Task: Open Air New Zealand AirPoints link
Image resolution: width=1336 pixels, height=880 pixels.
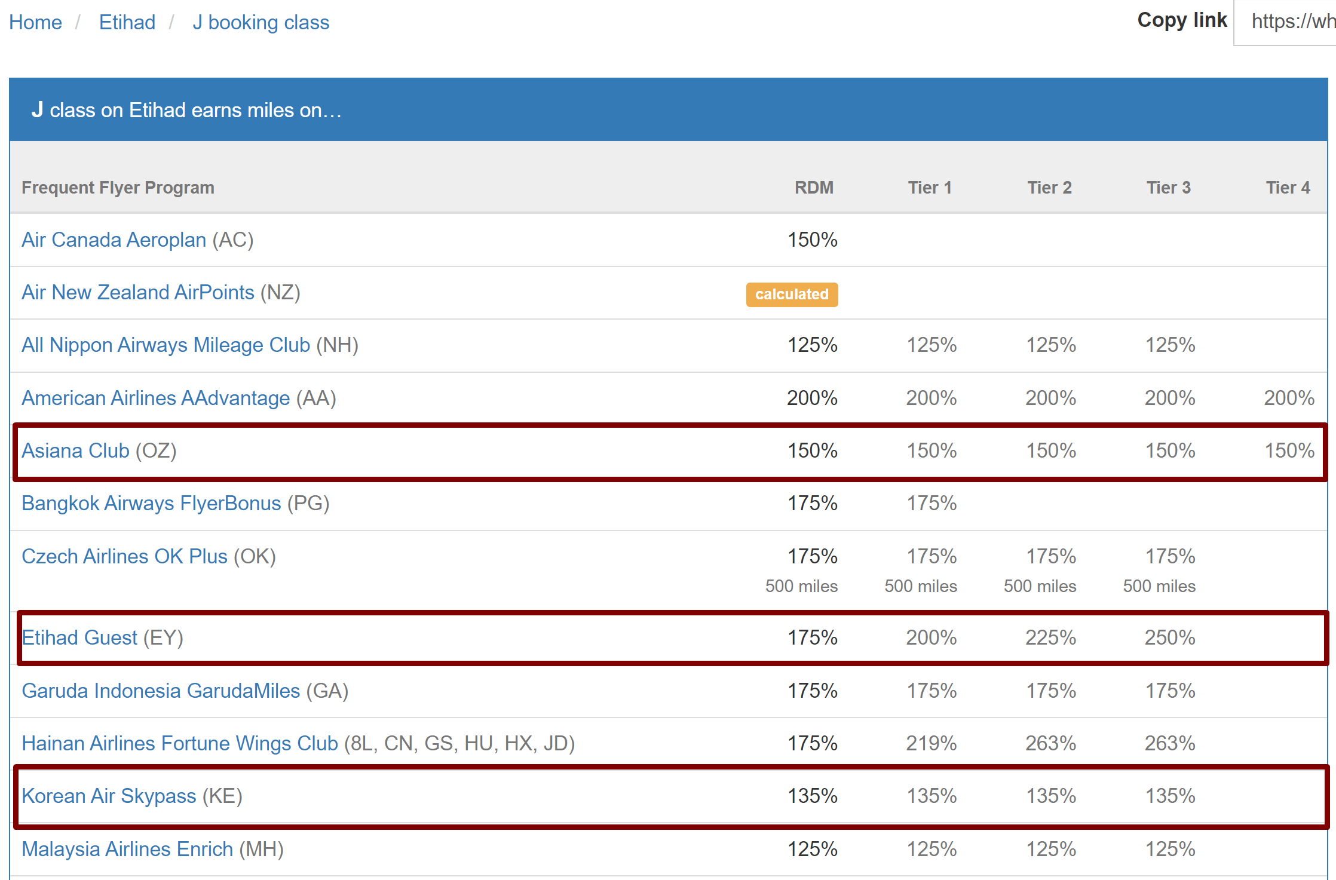Action: click(138, 292)
